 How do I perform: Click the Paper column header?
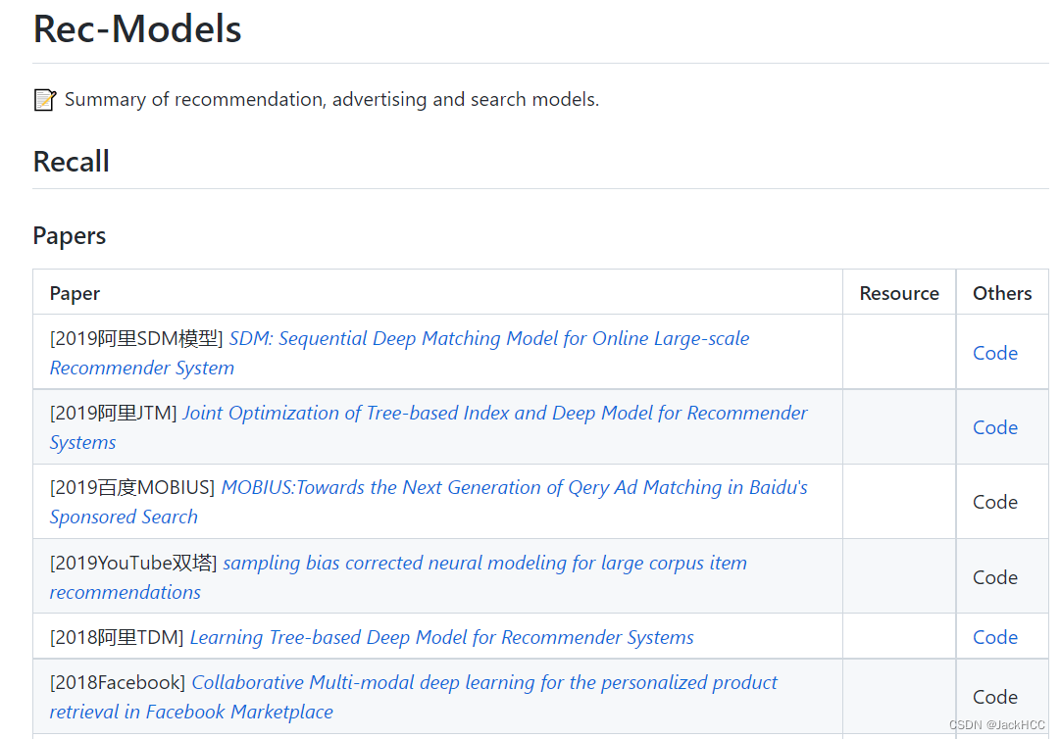pyautogui.click(x=76, y=293)
